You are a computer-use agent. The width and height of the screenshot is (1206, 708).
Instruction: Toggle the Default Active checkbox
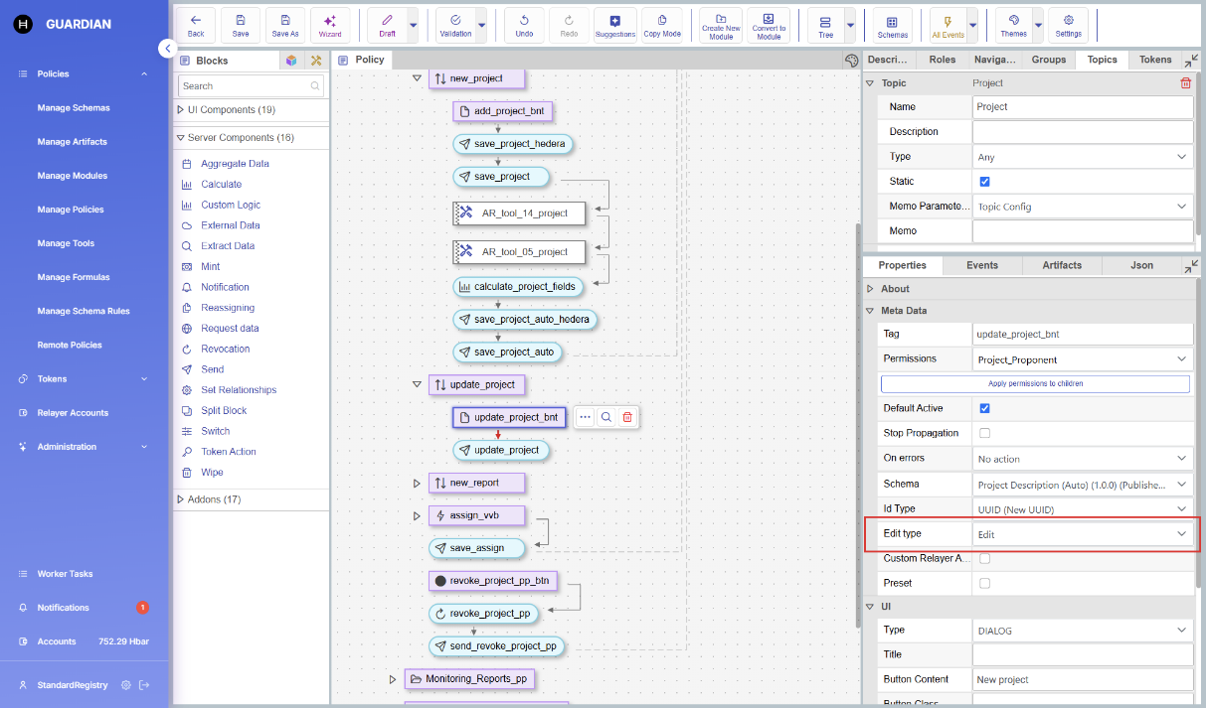tap(984, 408)
